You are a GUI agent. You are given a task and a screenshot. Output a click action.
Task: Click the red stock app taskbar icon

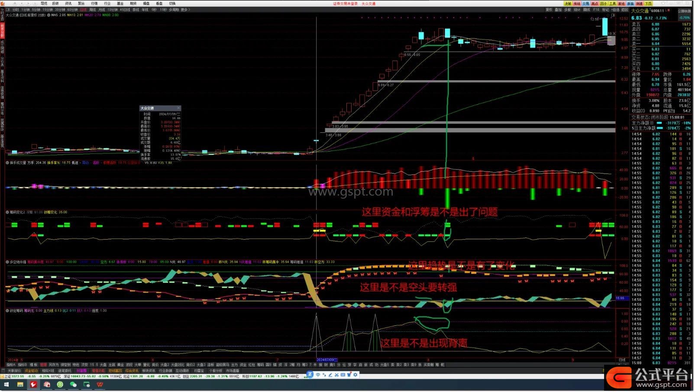tap(33, 384)
